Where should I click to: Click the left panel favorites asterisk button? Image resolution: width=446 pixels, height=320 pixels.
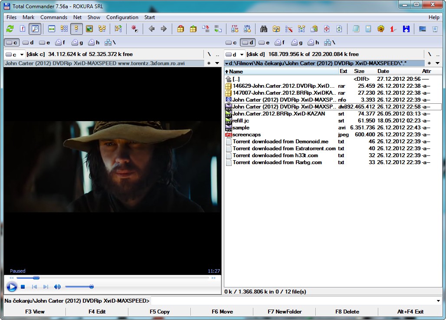coord(209,63)
